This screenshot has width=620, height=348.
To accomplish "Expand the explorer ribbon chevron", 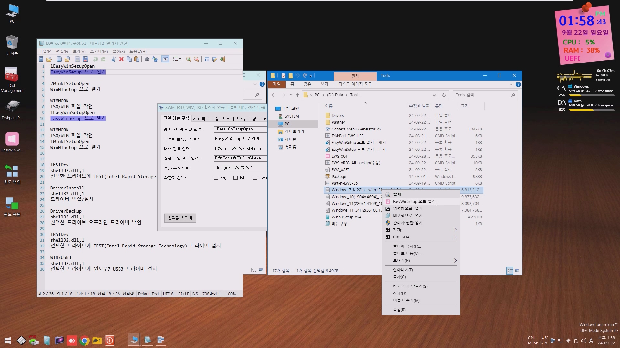I will (511, 84).
